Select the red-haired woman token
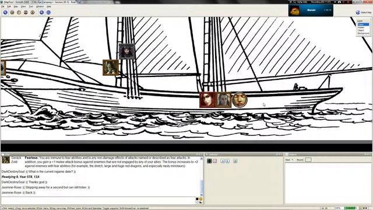This screenshot has height=210, width=373. (207, 100)
